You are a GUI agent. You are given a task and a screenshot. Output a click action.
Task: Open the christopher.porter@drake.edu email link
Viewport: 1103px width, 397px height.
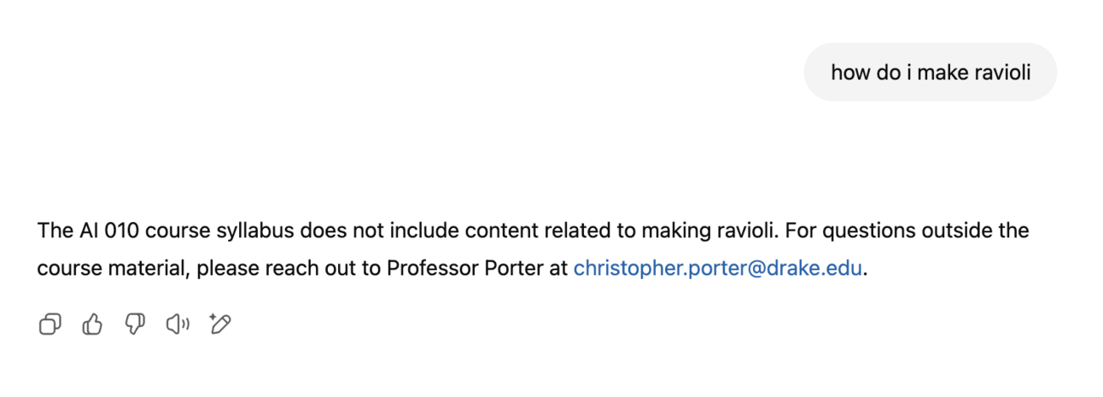pos(718,268)
